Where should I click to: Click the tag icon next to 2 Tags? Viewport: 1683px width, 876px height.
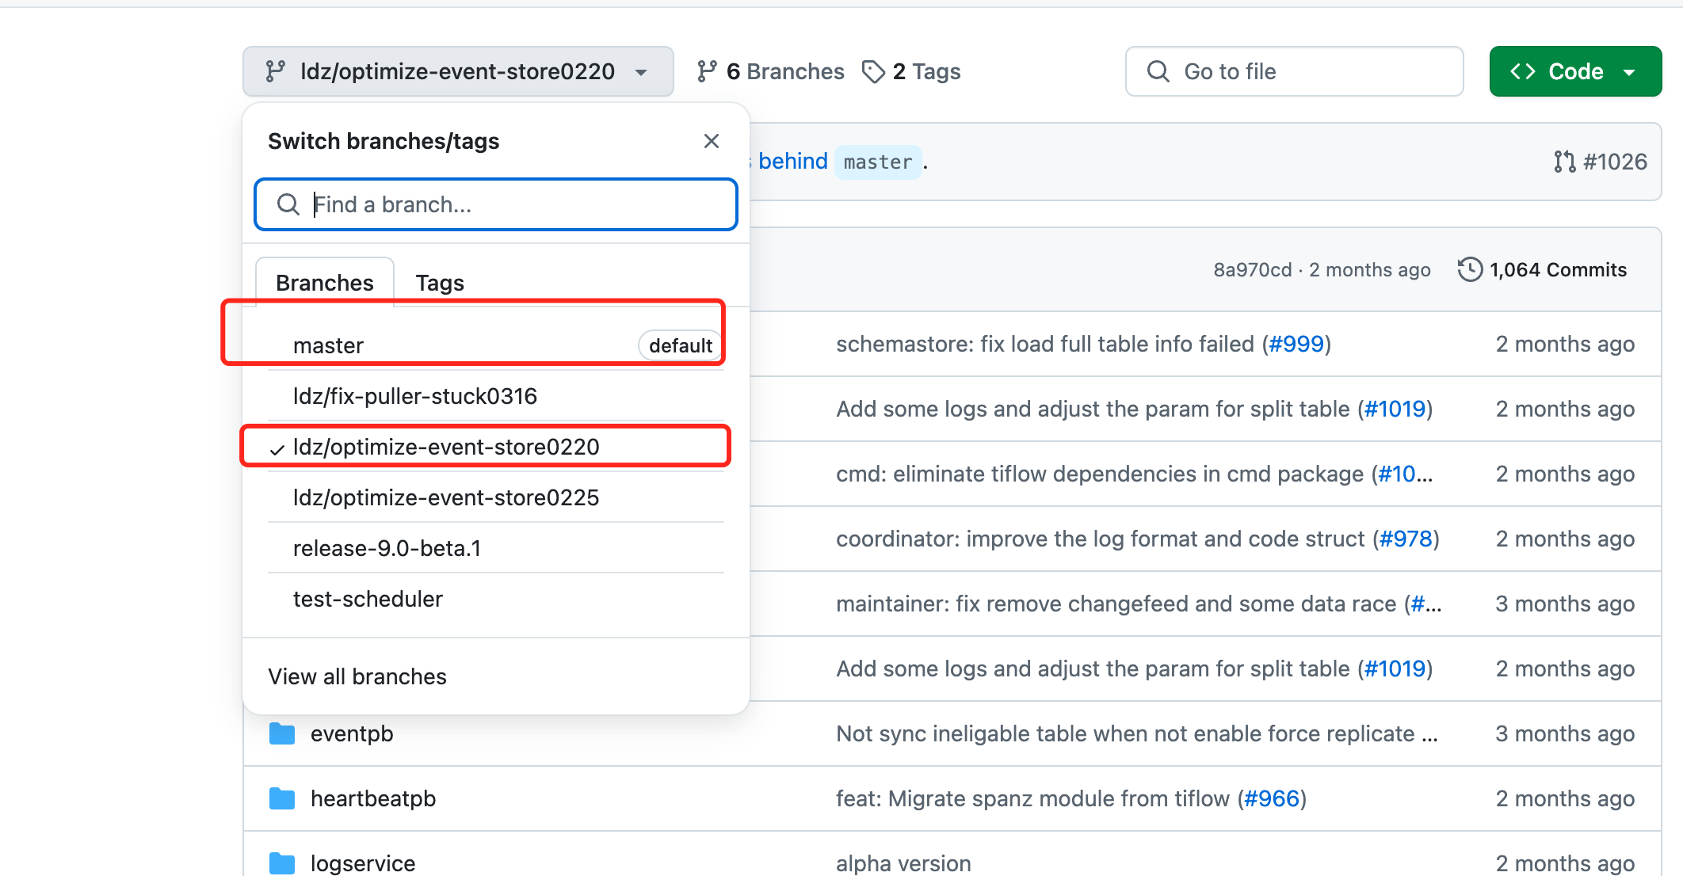(873, 71)
